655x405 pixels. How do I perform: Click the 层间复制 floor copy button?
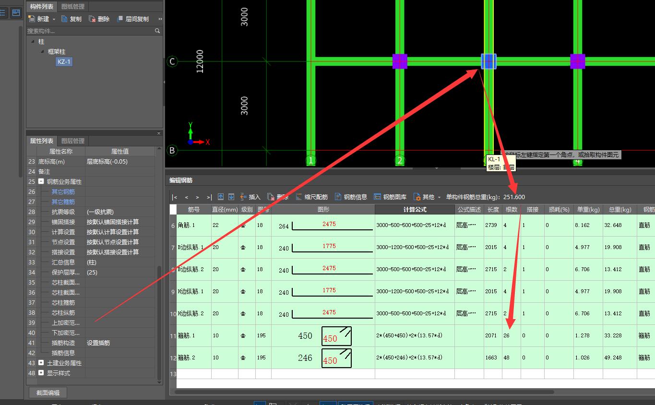click(132, 19)
